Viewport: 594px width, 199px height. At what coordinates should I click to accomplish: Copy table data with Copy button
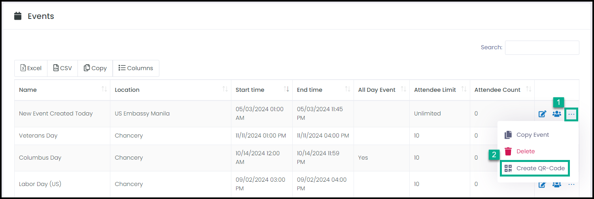(x=95, y=68)
